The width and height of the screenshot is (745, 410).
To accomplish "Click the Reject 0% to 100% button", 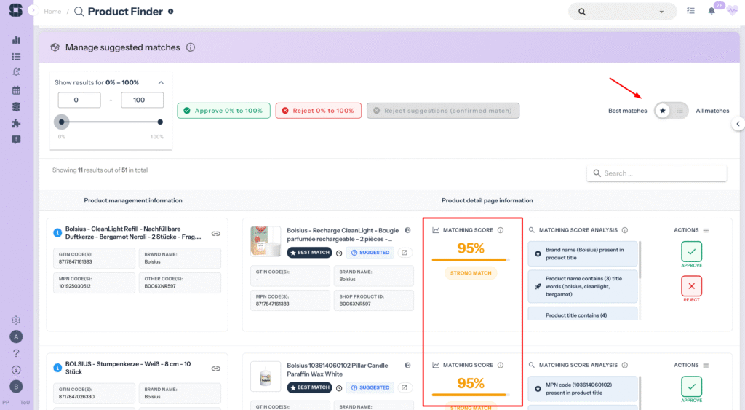I will (x=317, y=111).
